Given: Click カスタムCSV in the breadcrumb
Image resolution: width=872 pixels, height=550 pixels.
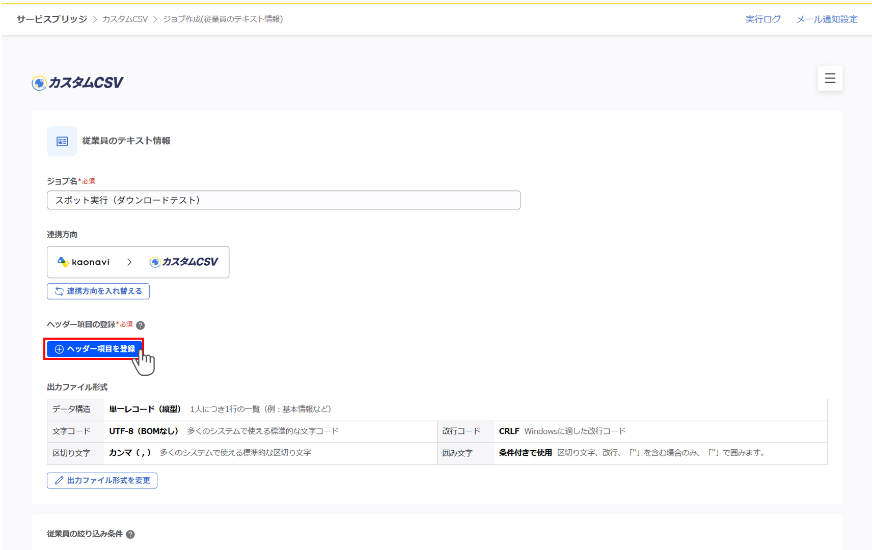Looking at the screenshot, I should [125, 19].
